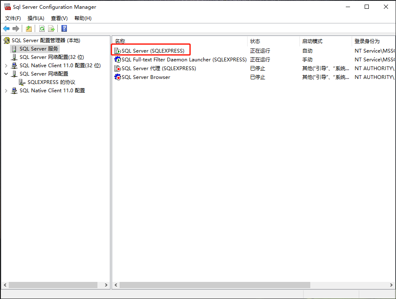The image size is (396, 299).
Task: Click right arrow of tree pane scrollbar
Action: (x=106, y=285)
